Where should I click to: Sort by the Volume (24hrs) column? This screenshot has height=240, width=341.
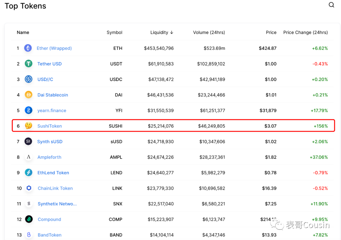(209, 32)
